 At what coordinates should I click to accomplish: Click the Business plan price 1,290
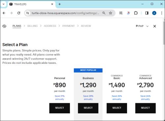pos(88,85)
